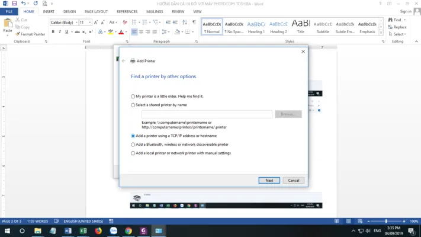
Task: Select 'My printer is a little older' option
Action: pos(133,96)
